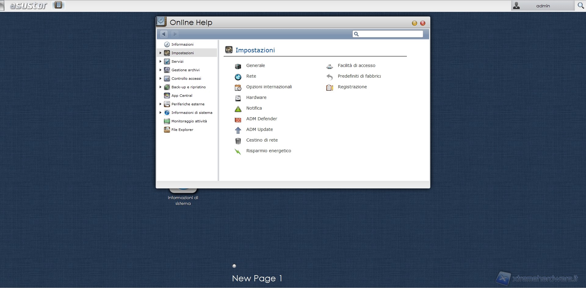Click the Risparmio energetico icon
The image size is (586, 288).
[238, 152]
